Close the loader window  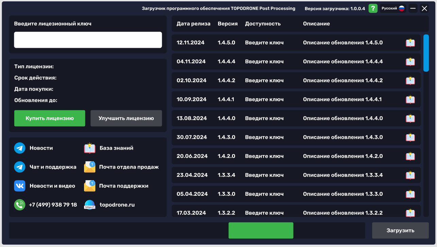click(424, 8)
